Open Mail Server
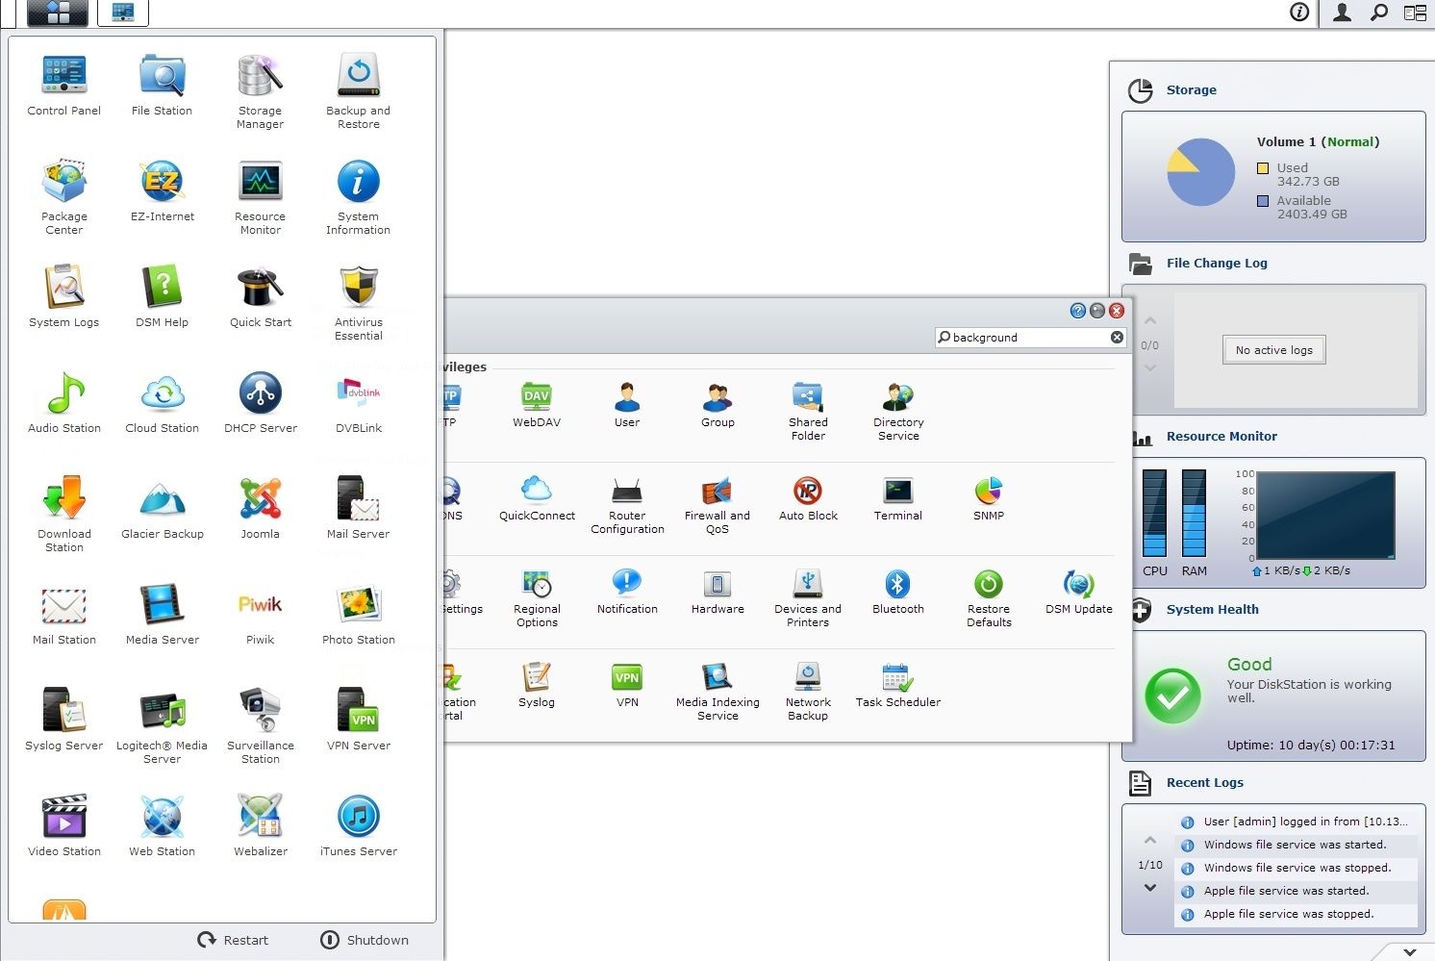The width and height of the screenshot is (1435, 961). [x=359, y=508]
